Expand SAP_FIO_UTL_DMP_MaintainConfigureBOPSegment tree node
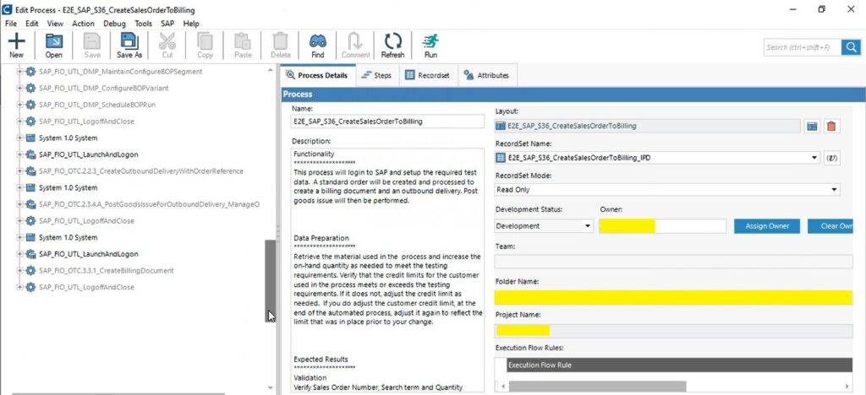 click(x=20, y=72)
